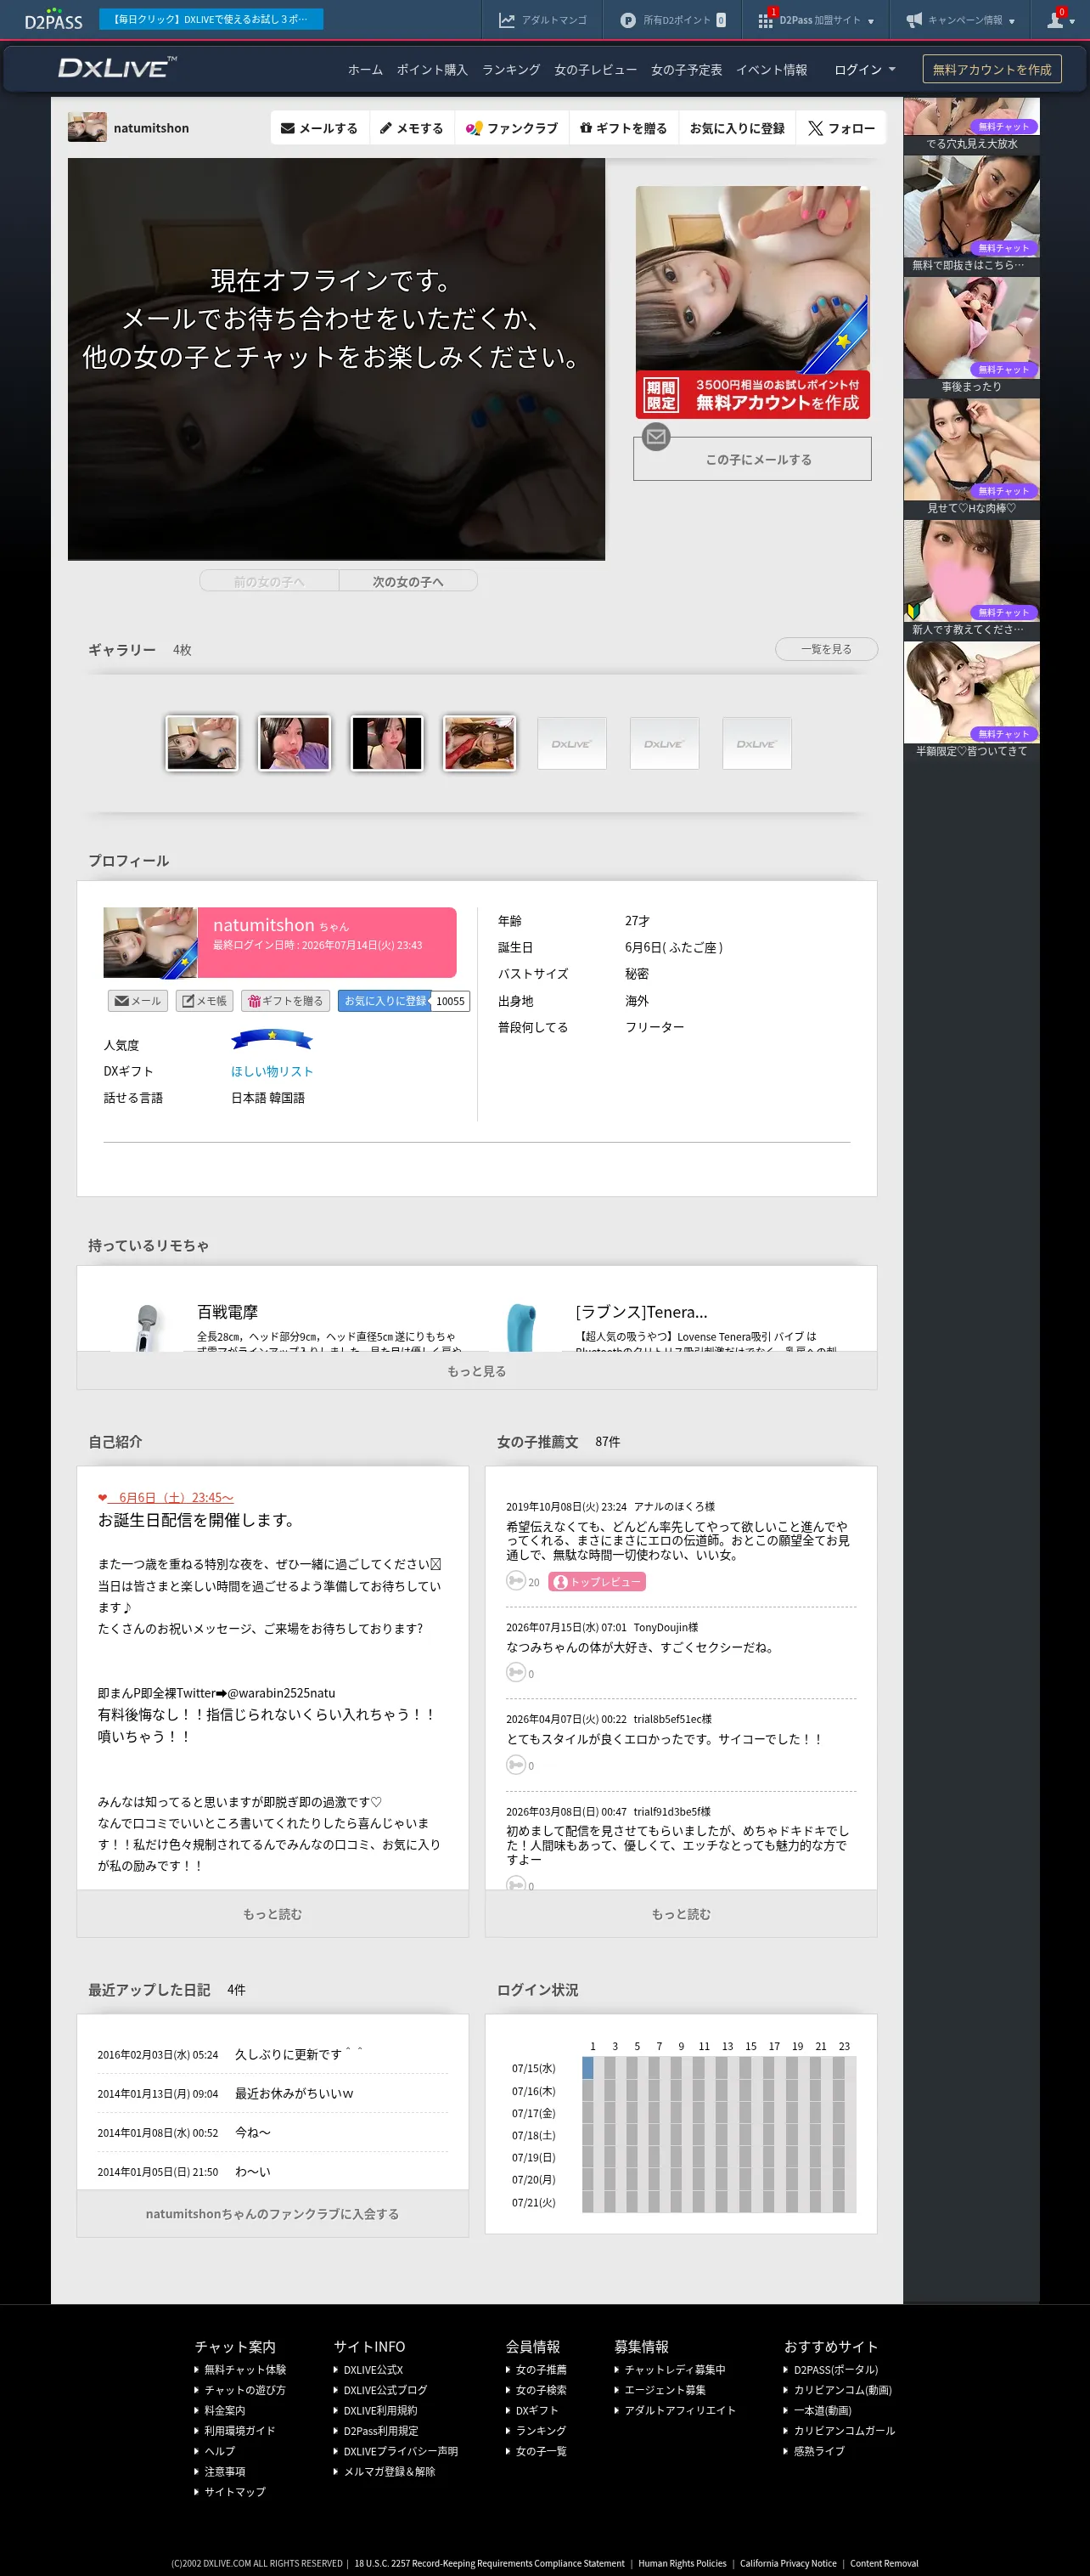Open the ポイント購入 menu item
The width and height of the screenshot is (1090, 2576).
pyautogui.click(x=431, y=69)
